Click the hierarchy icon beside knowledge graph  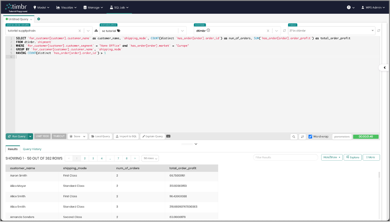[96, 31]
